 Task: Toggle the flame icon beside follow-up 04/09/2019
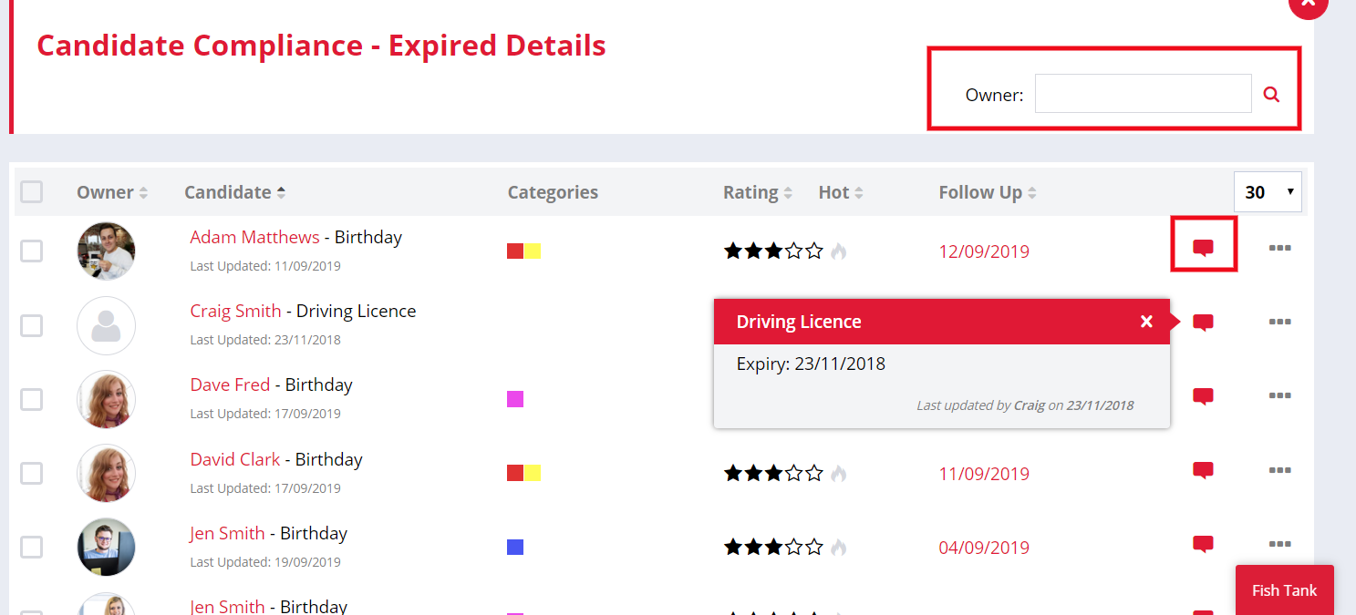839,547
